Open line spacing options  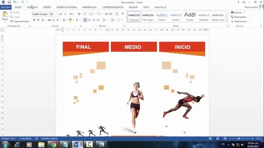click(x=105, y=20)
